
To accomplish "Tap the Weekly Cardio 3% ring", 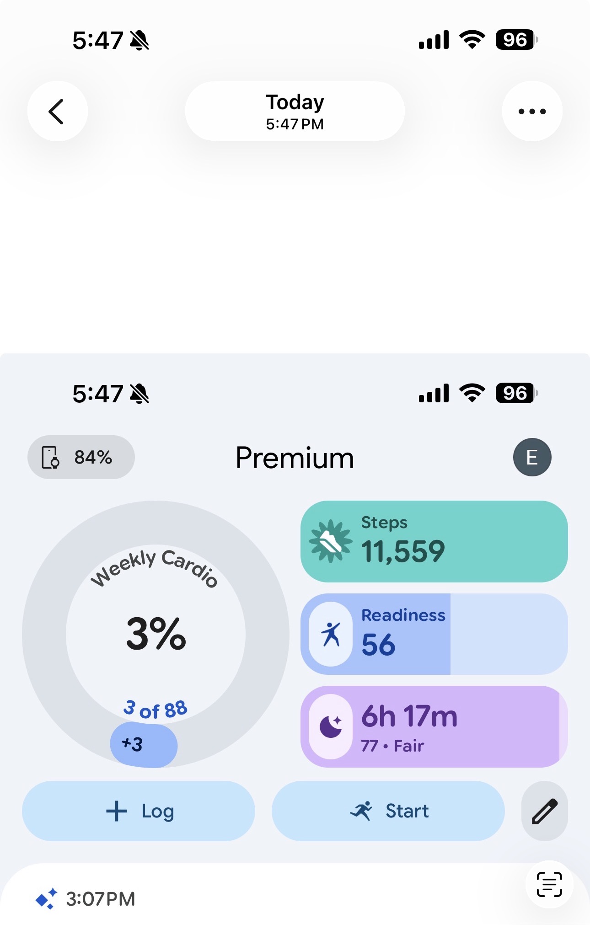I will (156, 634).
